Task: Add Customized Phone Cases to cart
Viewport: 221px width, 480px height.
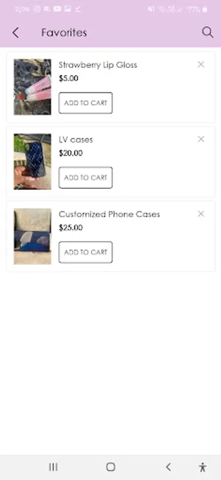Action: tap(86, 252)
